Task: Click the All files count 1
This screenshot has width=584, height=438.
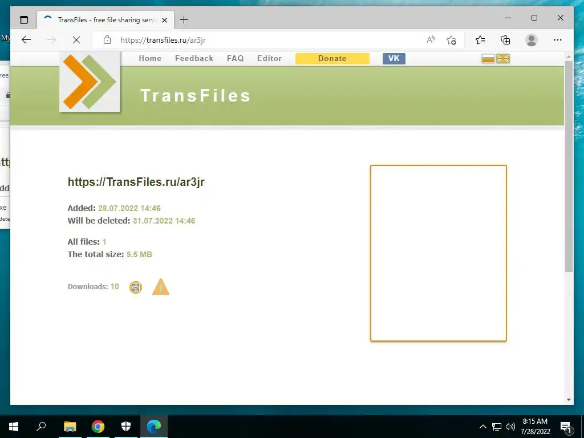Action: click(x=104, y=242)
